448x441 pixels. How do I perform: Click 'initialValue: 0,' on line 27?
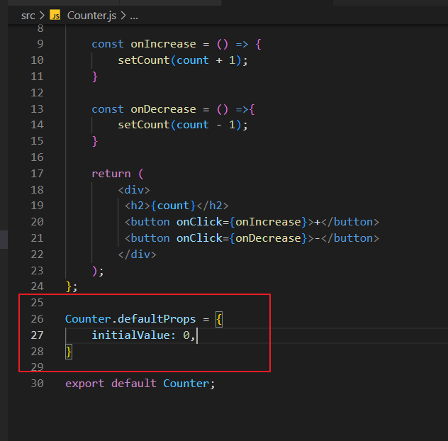pos(143,335)
